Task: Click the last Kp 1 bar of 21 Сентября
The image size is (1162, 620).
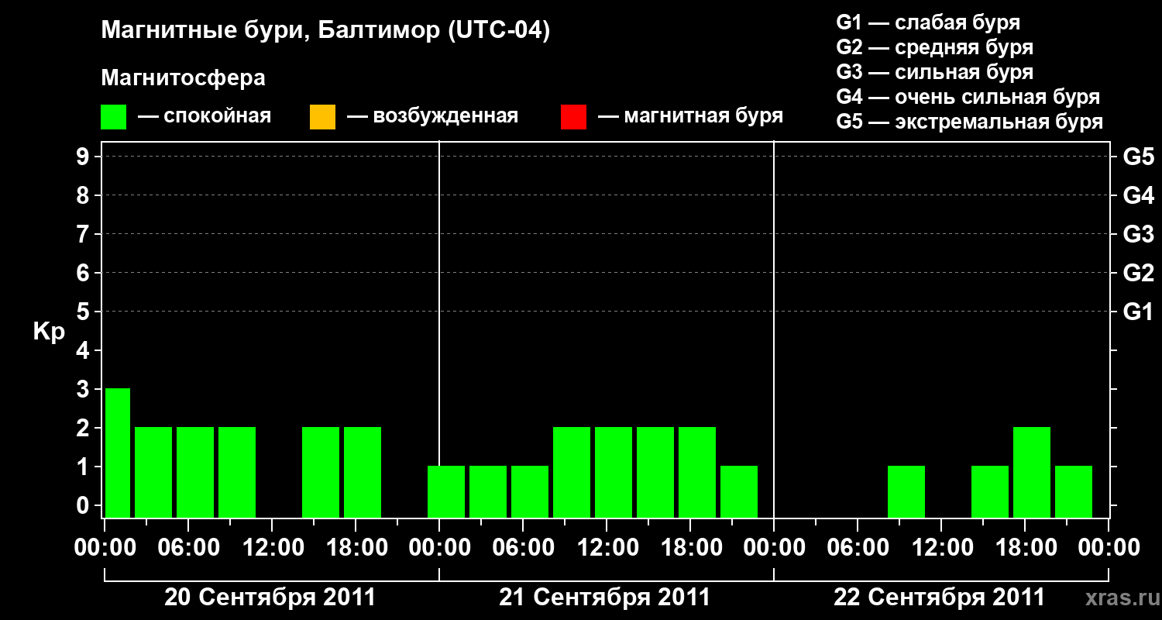Action: pyautogui.click(x=739, y=491)
